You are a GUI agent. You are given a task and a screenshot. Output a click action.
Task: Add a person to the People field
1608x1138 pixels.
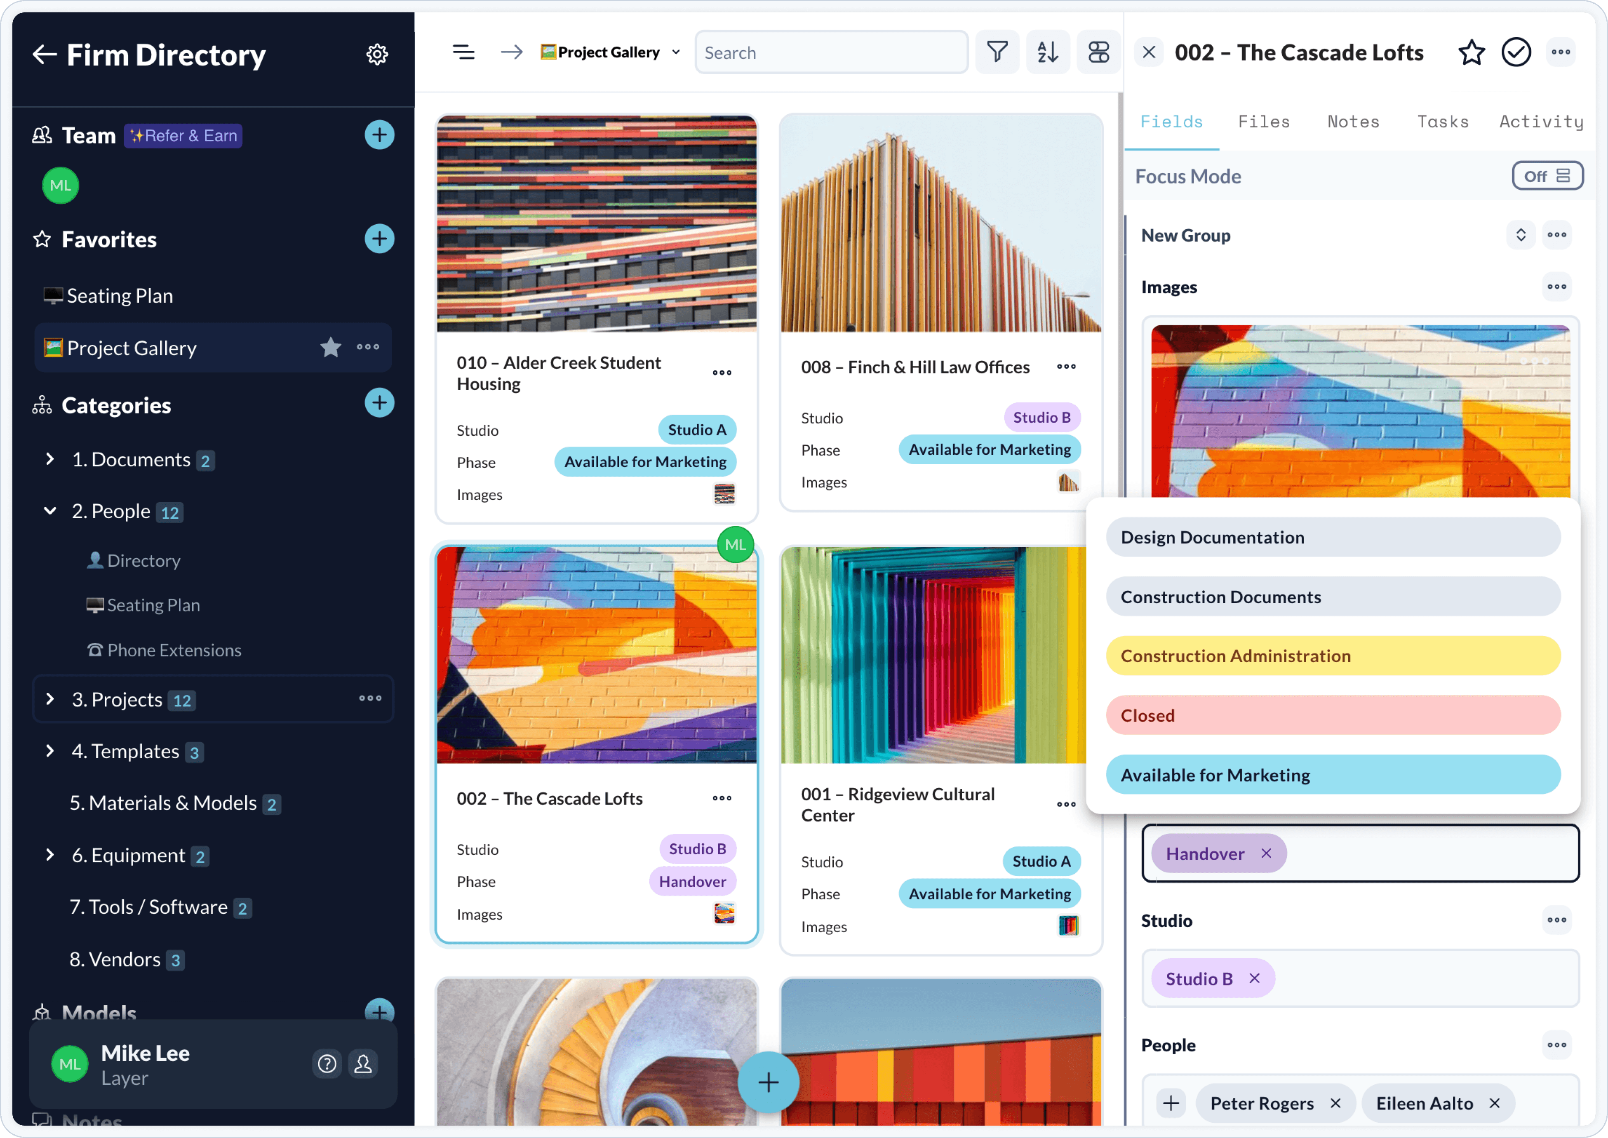point(1171,1104)
